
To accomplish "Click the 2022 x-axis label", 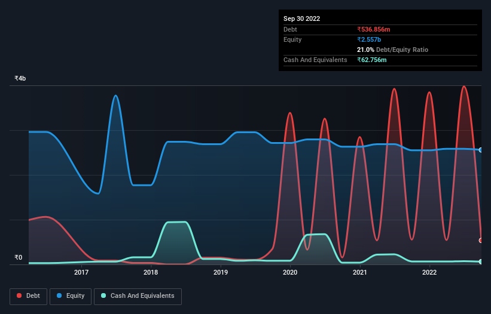I will (x=429, y=272).
